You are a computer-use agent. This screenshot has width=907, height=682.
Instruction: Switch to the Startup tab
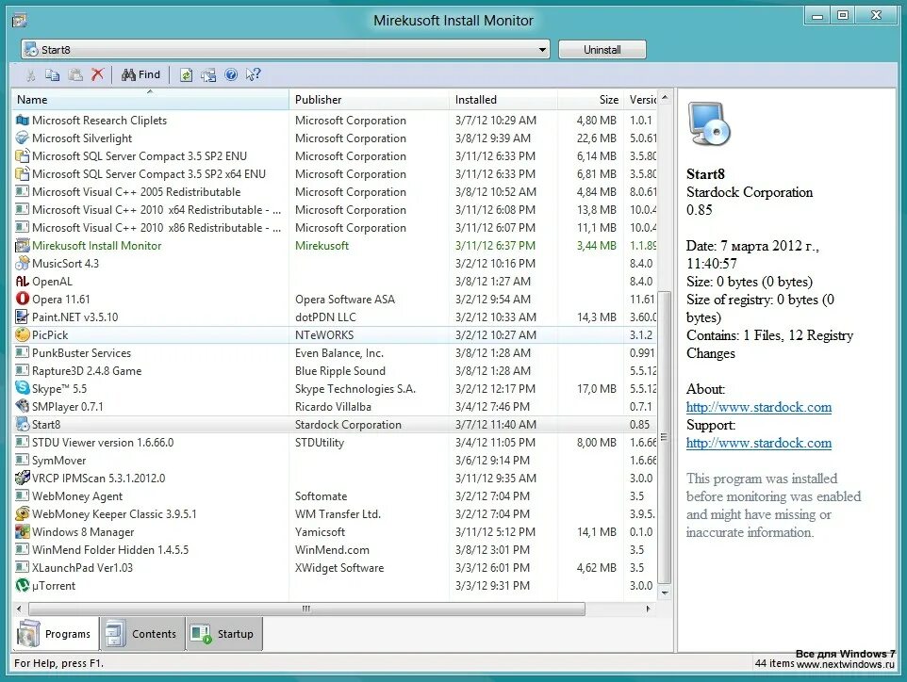[223, 634]
